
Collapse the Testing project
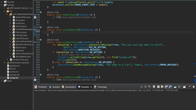[1, 5]
